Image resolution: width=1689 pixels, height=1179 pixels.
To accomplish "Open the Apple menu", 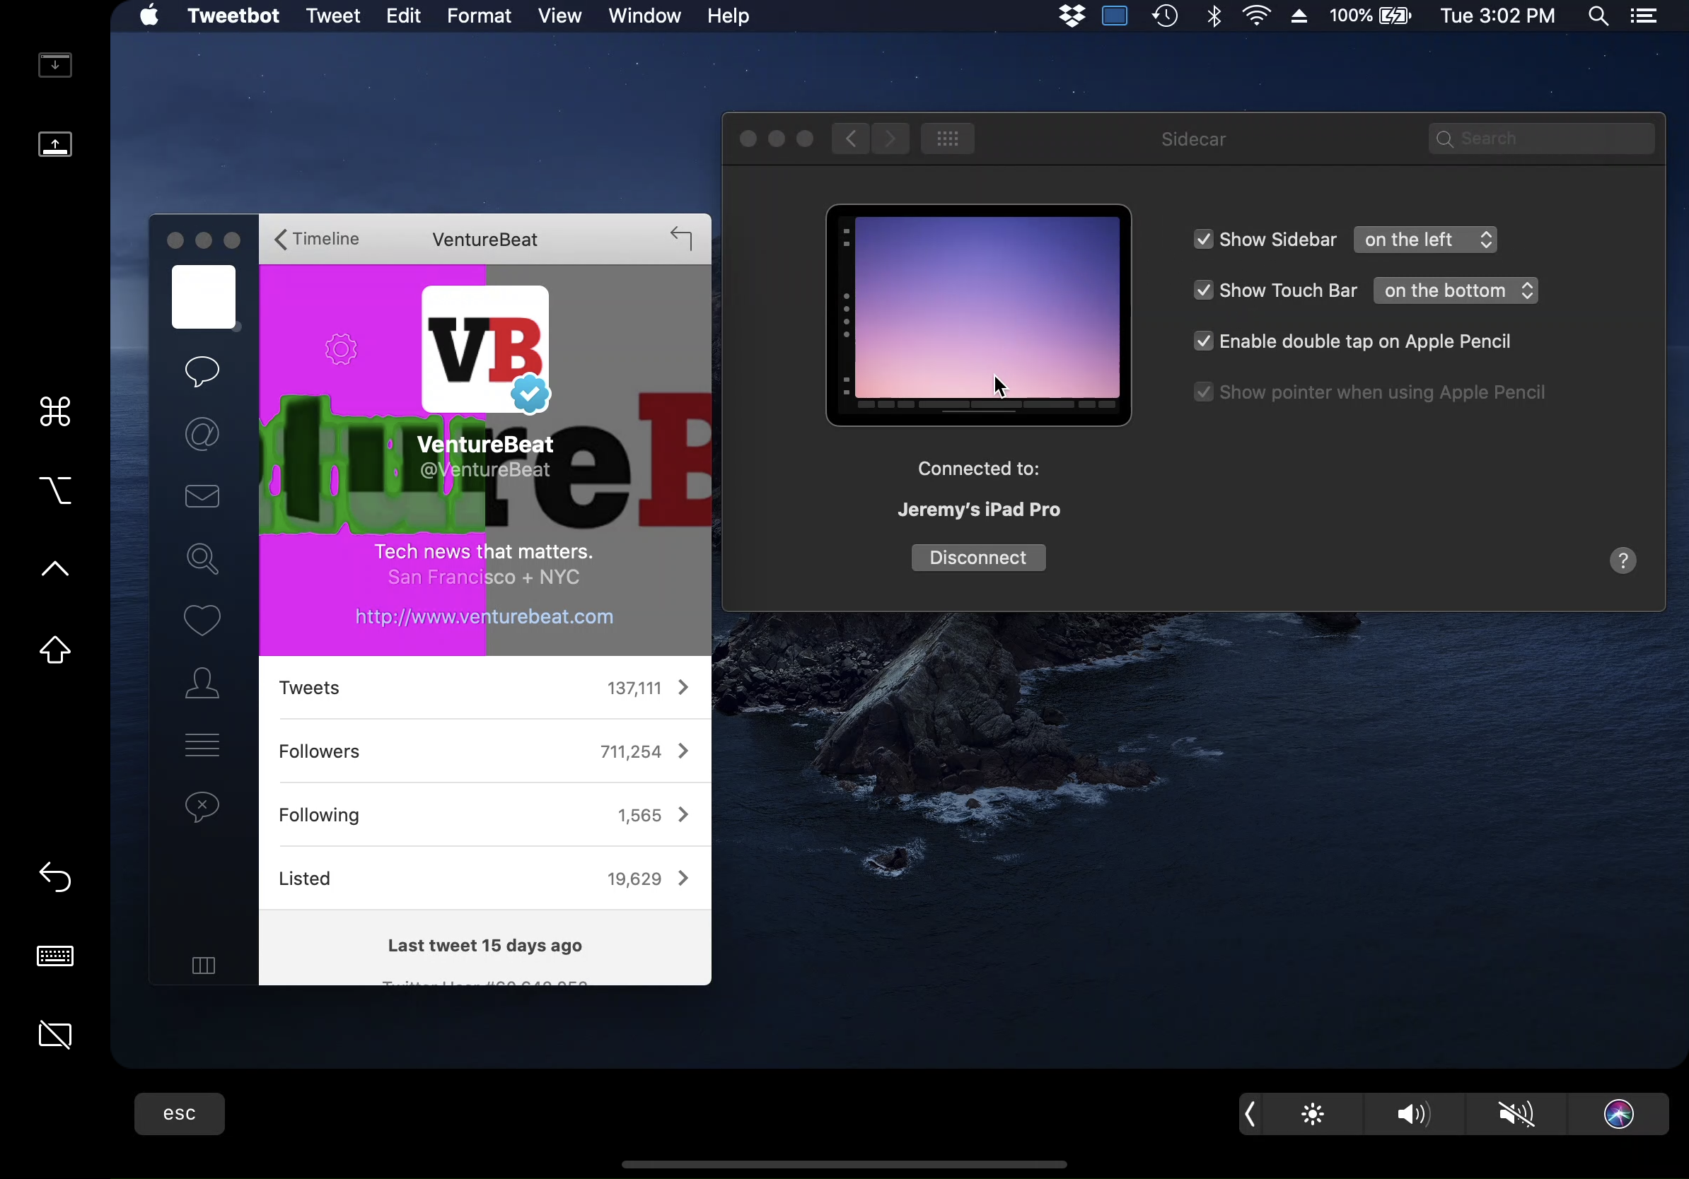I will (149, 16).
